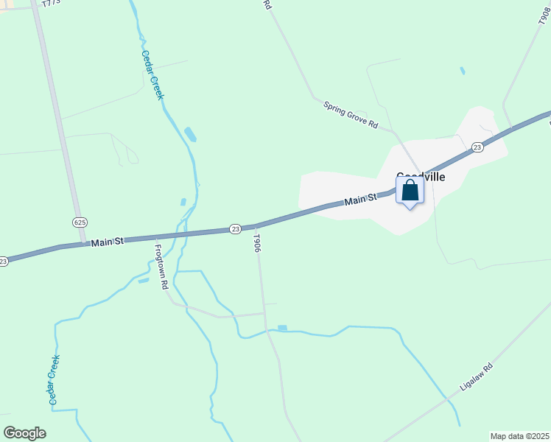The width and height of the screenshot is (551, 442).
Task: Click the T773 road label
Action: click(52, 4)
